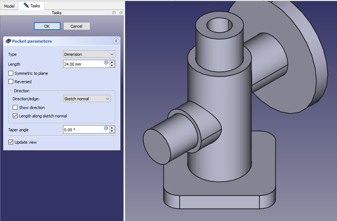Open expression editor in Taper angle field
Viewport: 337px width, 221px height.
106,128
